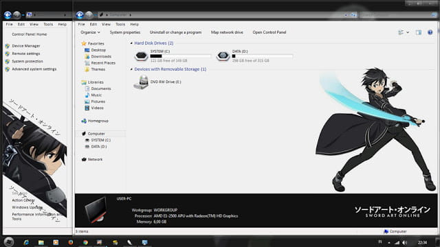Select Downloads under Favorites
The height and width of the screenshot is (247, 440).
(101, 56)
